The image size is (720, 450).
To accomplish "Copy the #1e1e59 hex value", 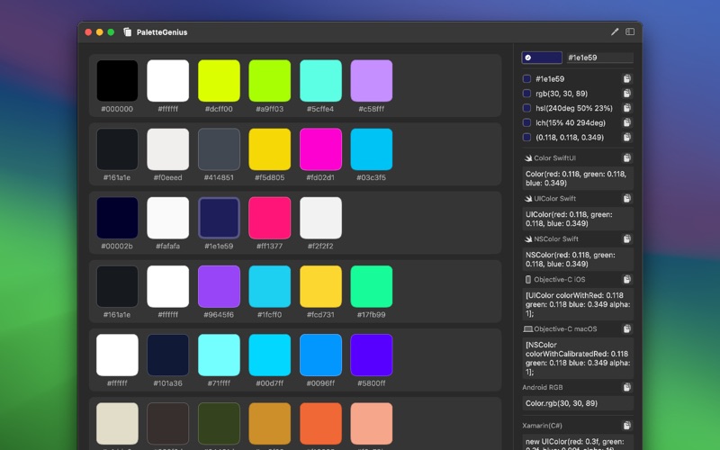I will (x=627, y=79).
